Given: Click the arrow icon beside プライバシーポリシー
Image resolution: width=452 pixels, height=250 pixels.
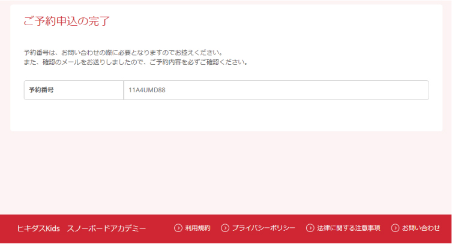Looking at the screenshot, I should point(225,228).
